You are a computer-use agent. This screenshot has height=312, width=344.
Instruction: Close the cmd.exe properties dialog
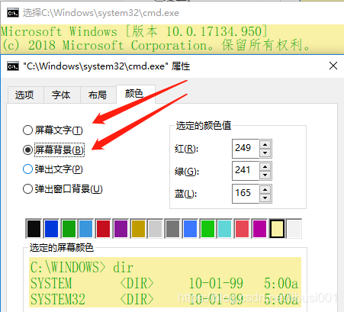pyautogui.click(x=333, y=66)
